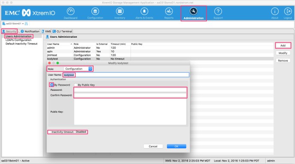Screen dimensions: 295x164
Task: Switch to the Notification tab
Action: pyautogui.click(x=30, y=31)
